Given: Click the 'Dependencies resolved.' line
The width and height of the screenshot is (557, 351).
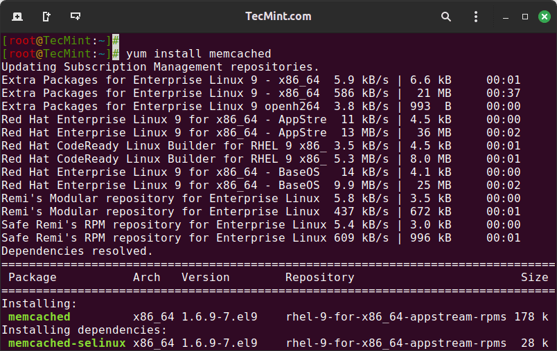Looking at the screenshot, I should click(77, 251).
